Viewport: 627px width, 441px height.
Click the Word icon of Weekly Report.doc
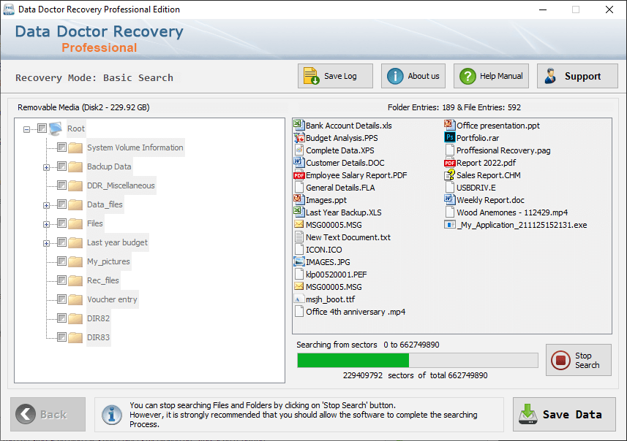point(449,199)
